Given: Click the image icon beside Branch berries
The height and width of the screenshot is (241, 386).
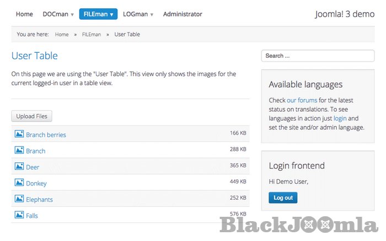Looking at the screenshot, I should point(19,134).
